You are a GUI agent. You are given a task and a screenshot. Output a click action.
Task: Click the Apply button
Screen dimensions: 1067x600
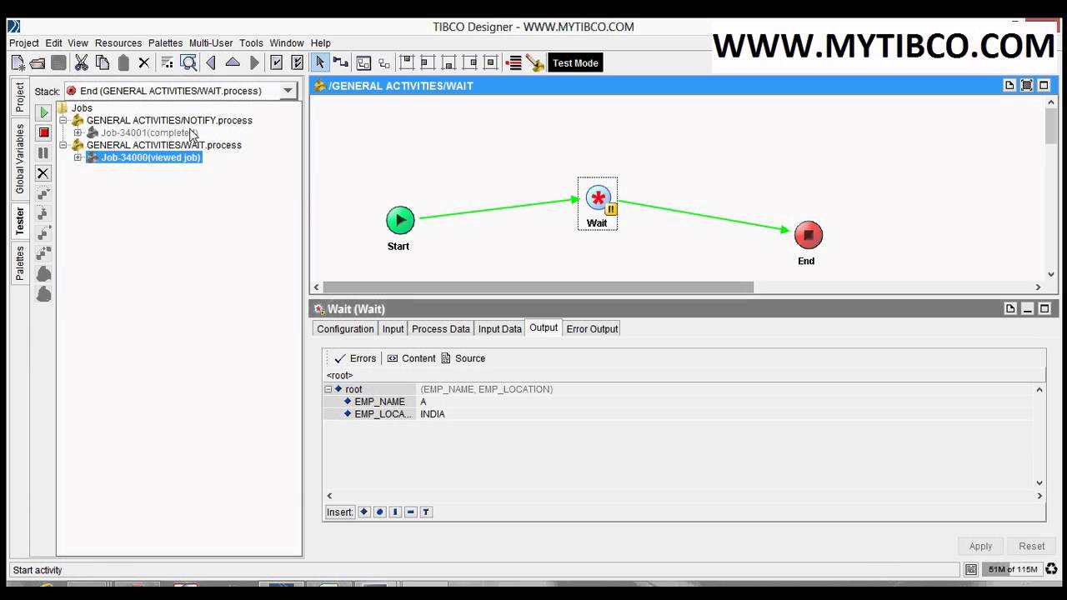(x=980, y=546)
